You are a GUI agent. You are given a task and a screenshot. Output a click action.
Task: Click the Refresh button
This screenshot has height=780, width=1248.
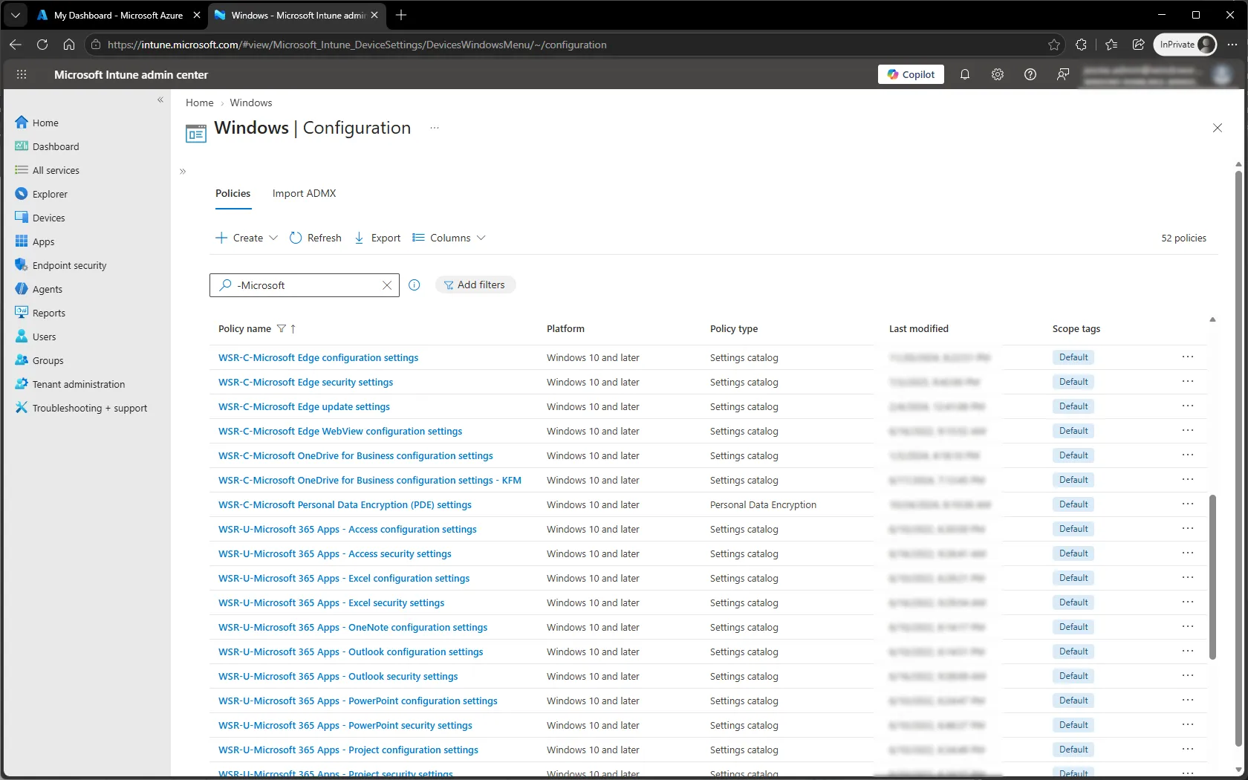point(316,238)
